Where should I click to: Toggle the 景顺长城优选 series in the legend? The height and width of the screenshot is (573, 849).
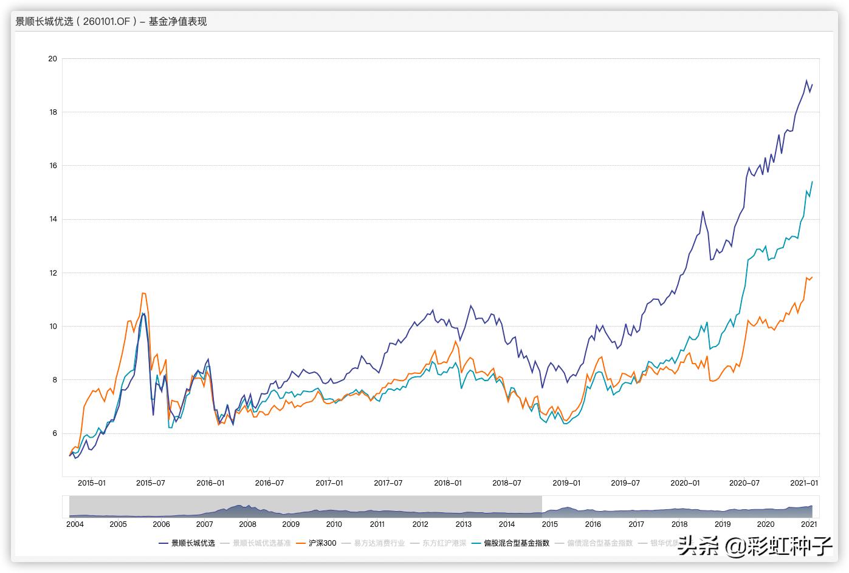pyautogui.click(x=187, y=543)
